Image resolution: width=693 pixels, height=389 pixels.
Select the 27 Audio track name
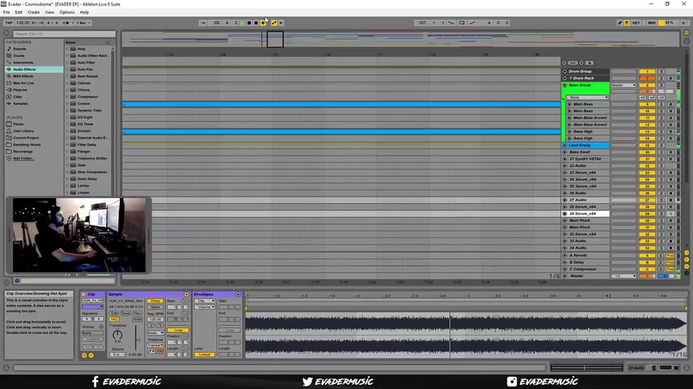[577, 200]
